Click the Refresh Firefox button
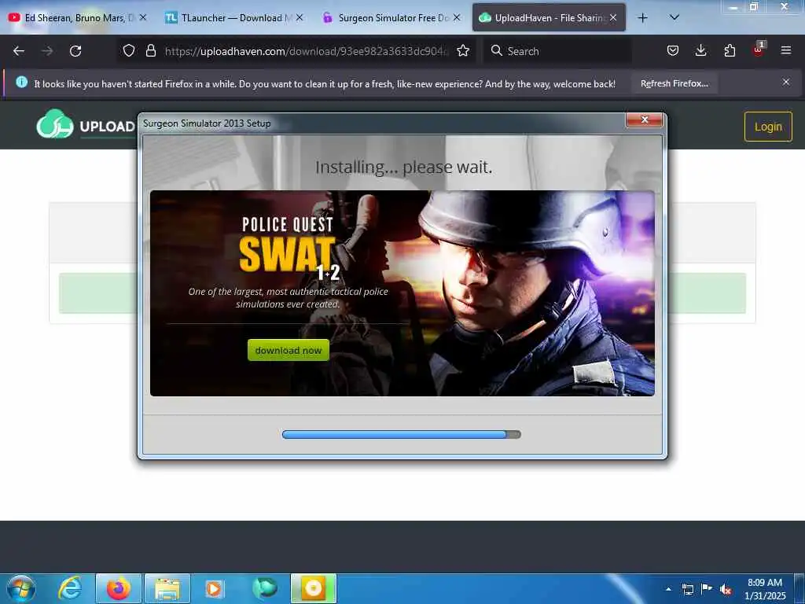 click(675, 83)
